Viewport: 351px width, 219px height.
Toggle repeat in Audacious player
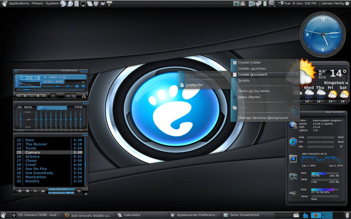click(x=74, y=96)
